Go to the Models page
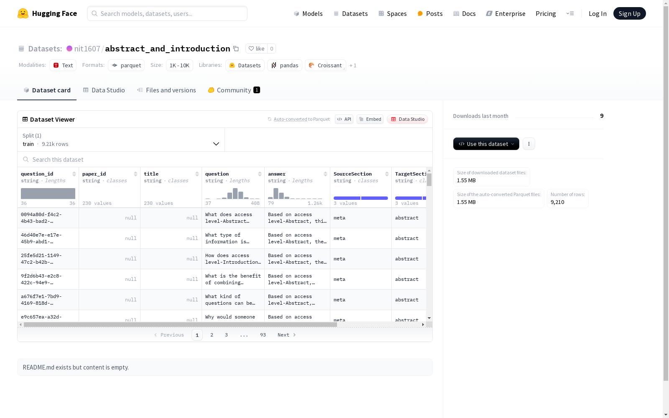This screenshot has height=418, width=669. (308, 13)
